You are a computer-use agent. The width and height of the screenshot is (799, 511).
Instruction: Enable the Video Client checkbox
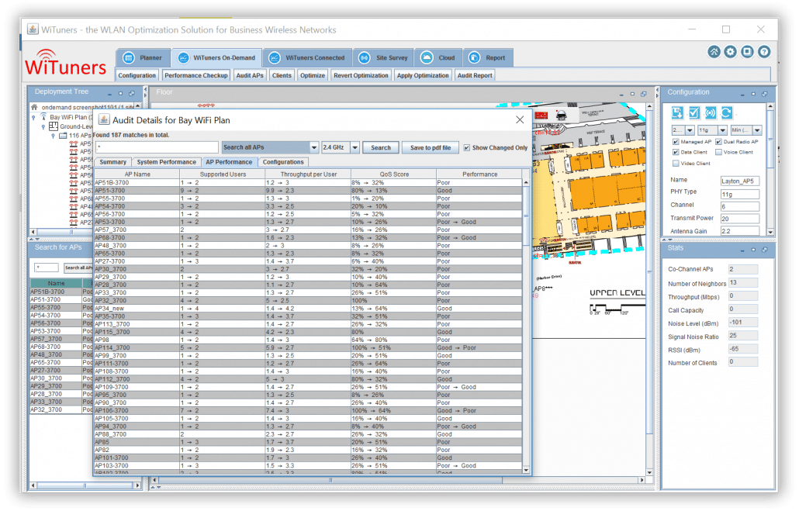click(x=676, y=164)
